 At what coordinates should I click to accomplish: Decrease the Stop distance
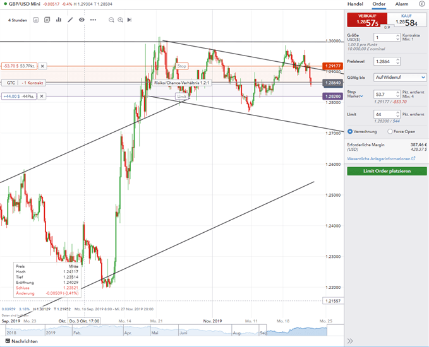click(x=398, y=96)
